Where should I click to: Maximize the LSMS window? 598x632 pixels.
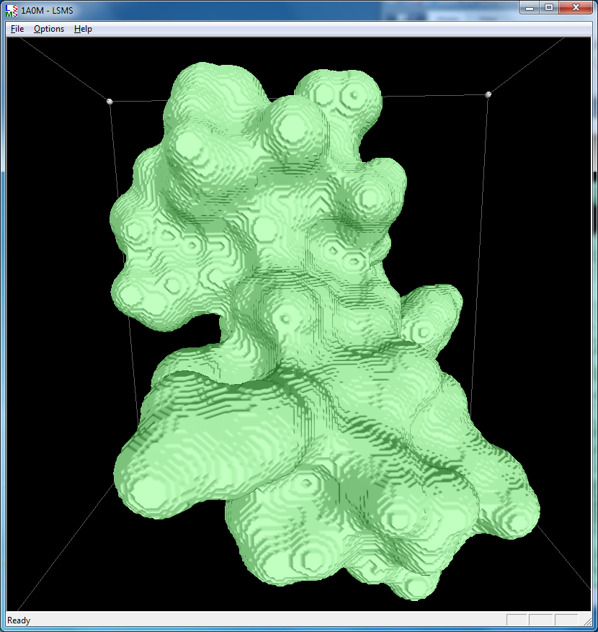[549, 7]
